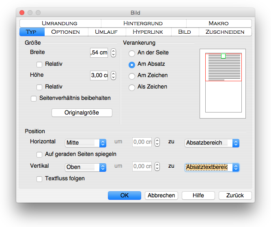271x227 pixels.
Task: Expand the Absatzbereich reference dropdown
Action: (x=211, y=143)
